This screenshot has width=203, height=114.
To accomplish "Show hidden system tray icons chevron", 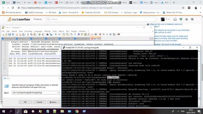I will click(178, 111).
